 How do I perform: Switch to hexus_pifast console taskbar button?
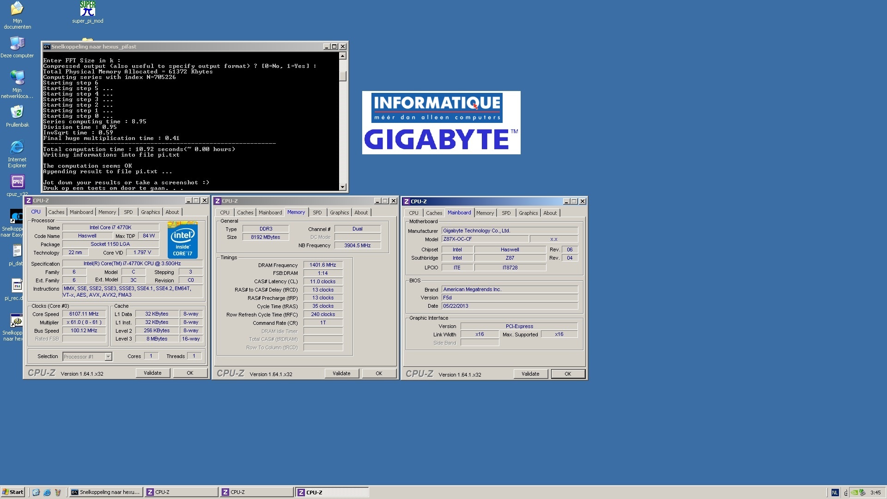click(105, 492)
